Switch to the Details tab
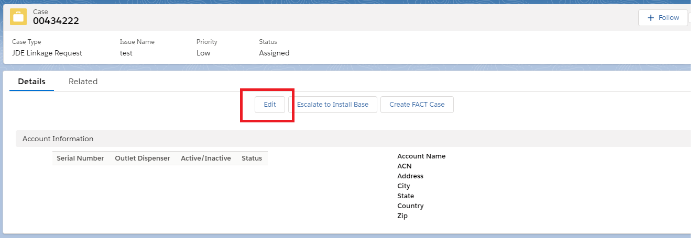Image resolution: width=698 pixels, height=239 pixels. [31, 82]
